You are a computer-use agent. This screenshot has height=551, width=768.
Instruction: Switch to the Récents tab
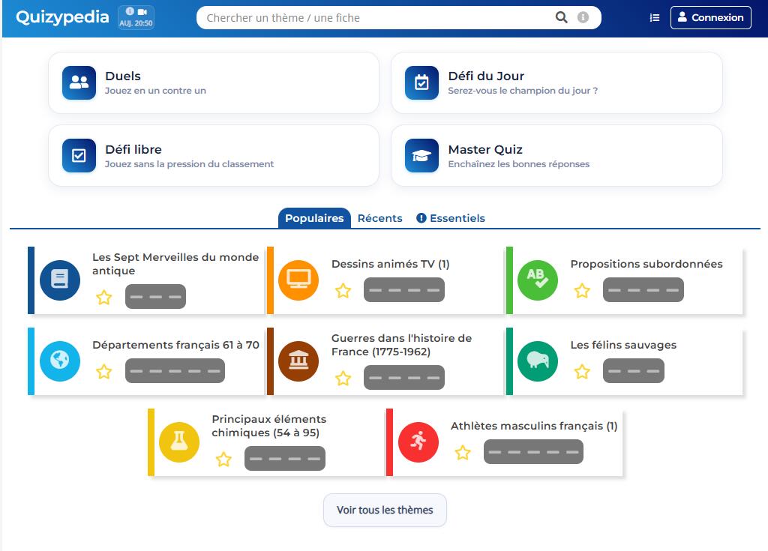coord(380,218)
